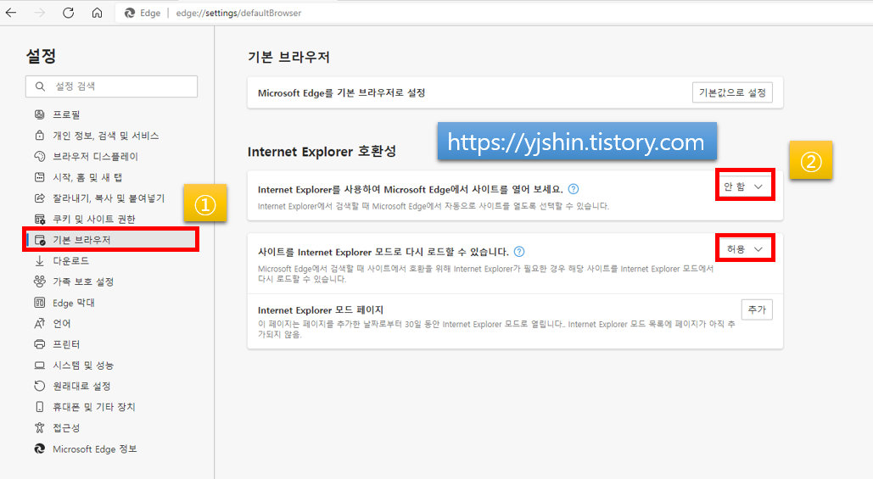This screenshot has height=479, width=873.
Task: Open the 안 함 dropdown
Action: pos(744,187)
